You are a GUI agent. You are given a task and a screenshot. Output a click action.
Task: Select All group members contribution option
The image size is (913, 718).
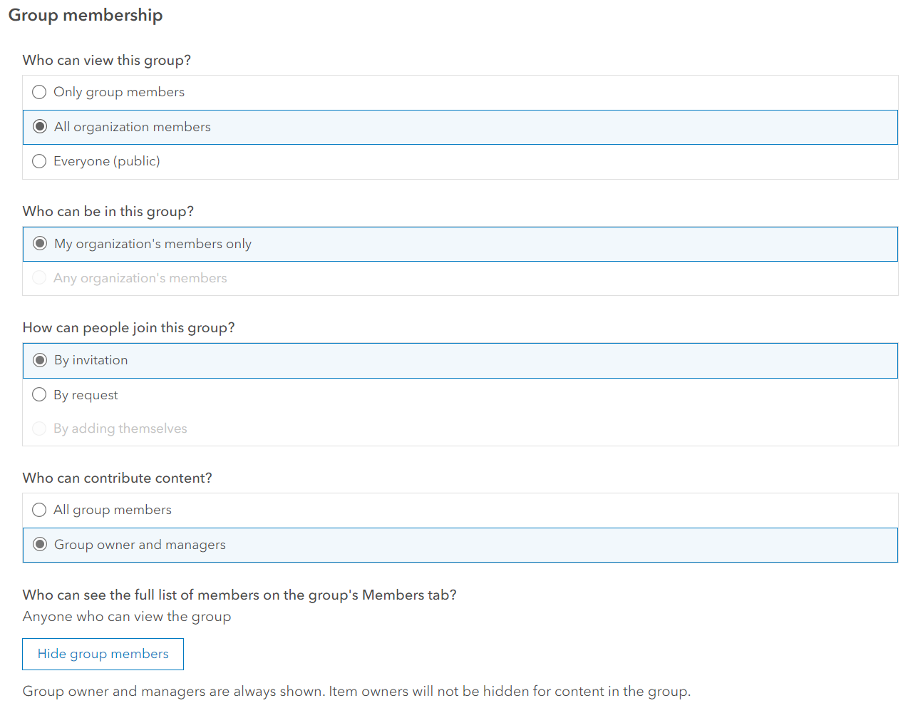click(x=39, y=510)
